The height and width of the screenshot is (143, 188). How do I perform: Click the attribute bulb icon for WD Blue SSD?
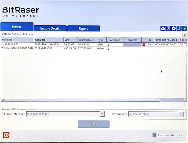point(108,48)
